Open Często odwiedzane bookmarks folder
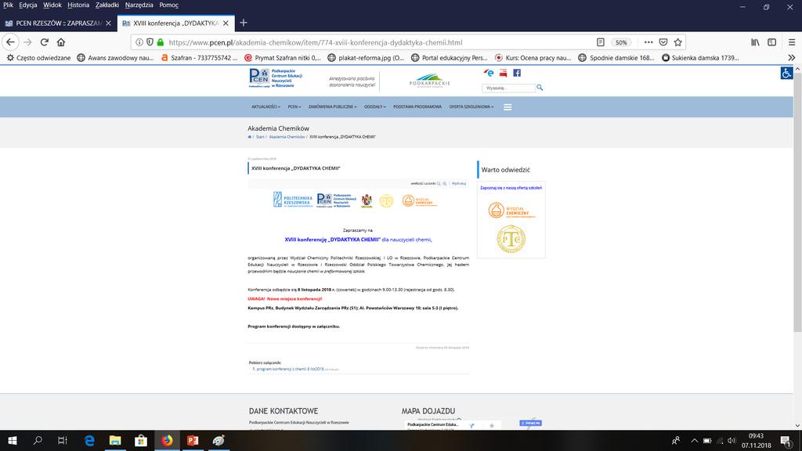This screenshot has width=802, height=451. 38,58
